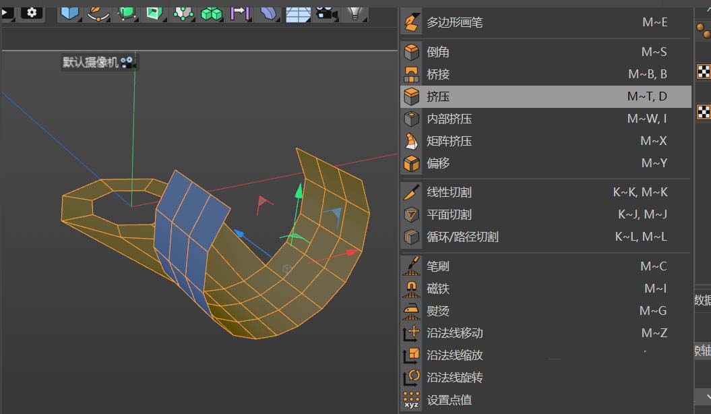711x414 pixels.
Task: Choose the Bevel (倒角) command
Action: (x=438, y=52)
